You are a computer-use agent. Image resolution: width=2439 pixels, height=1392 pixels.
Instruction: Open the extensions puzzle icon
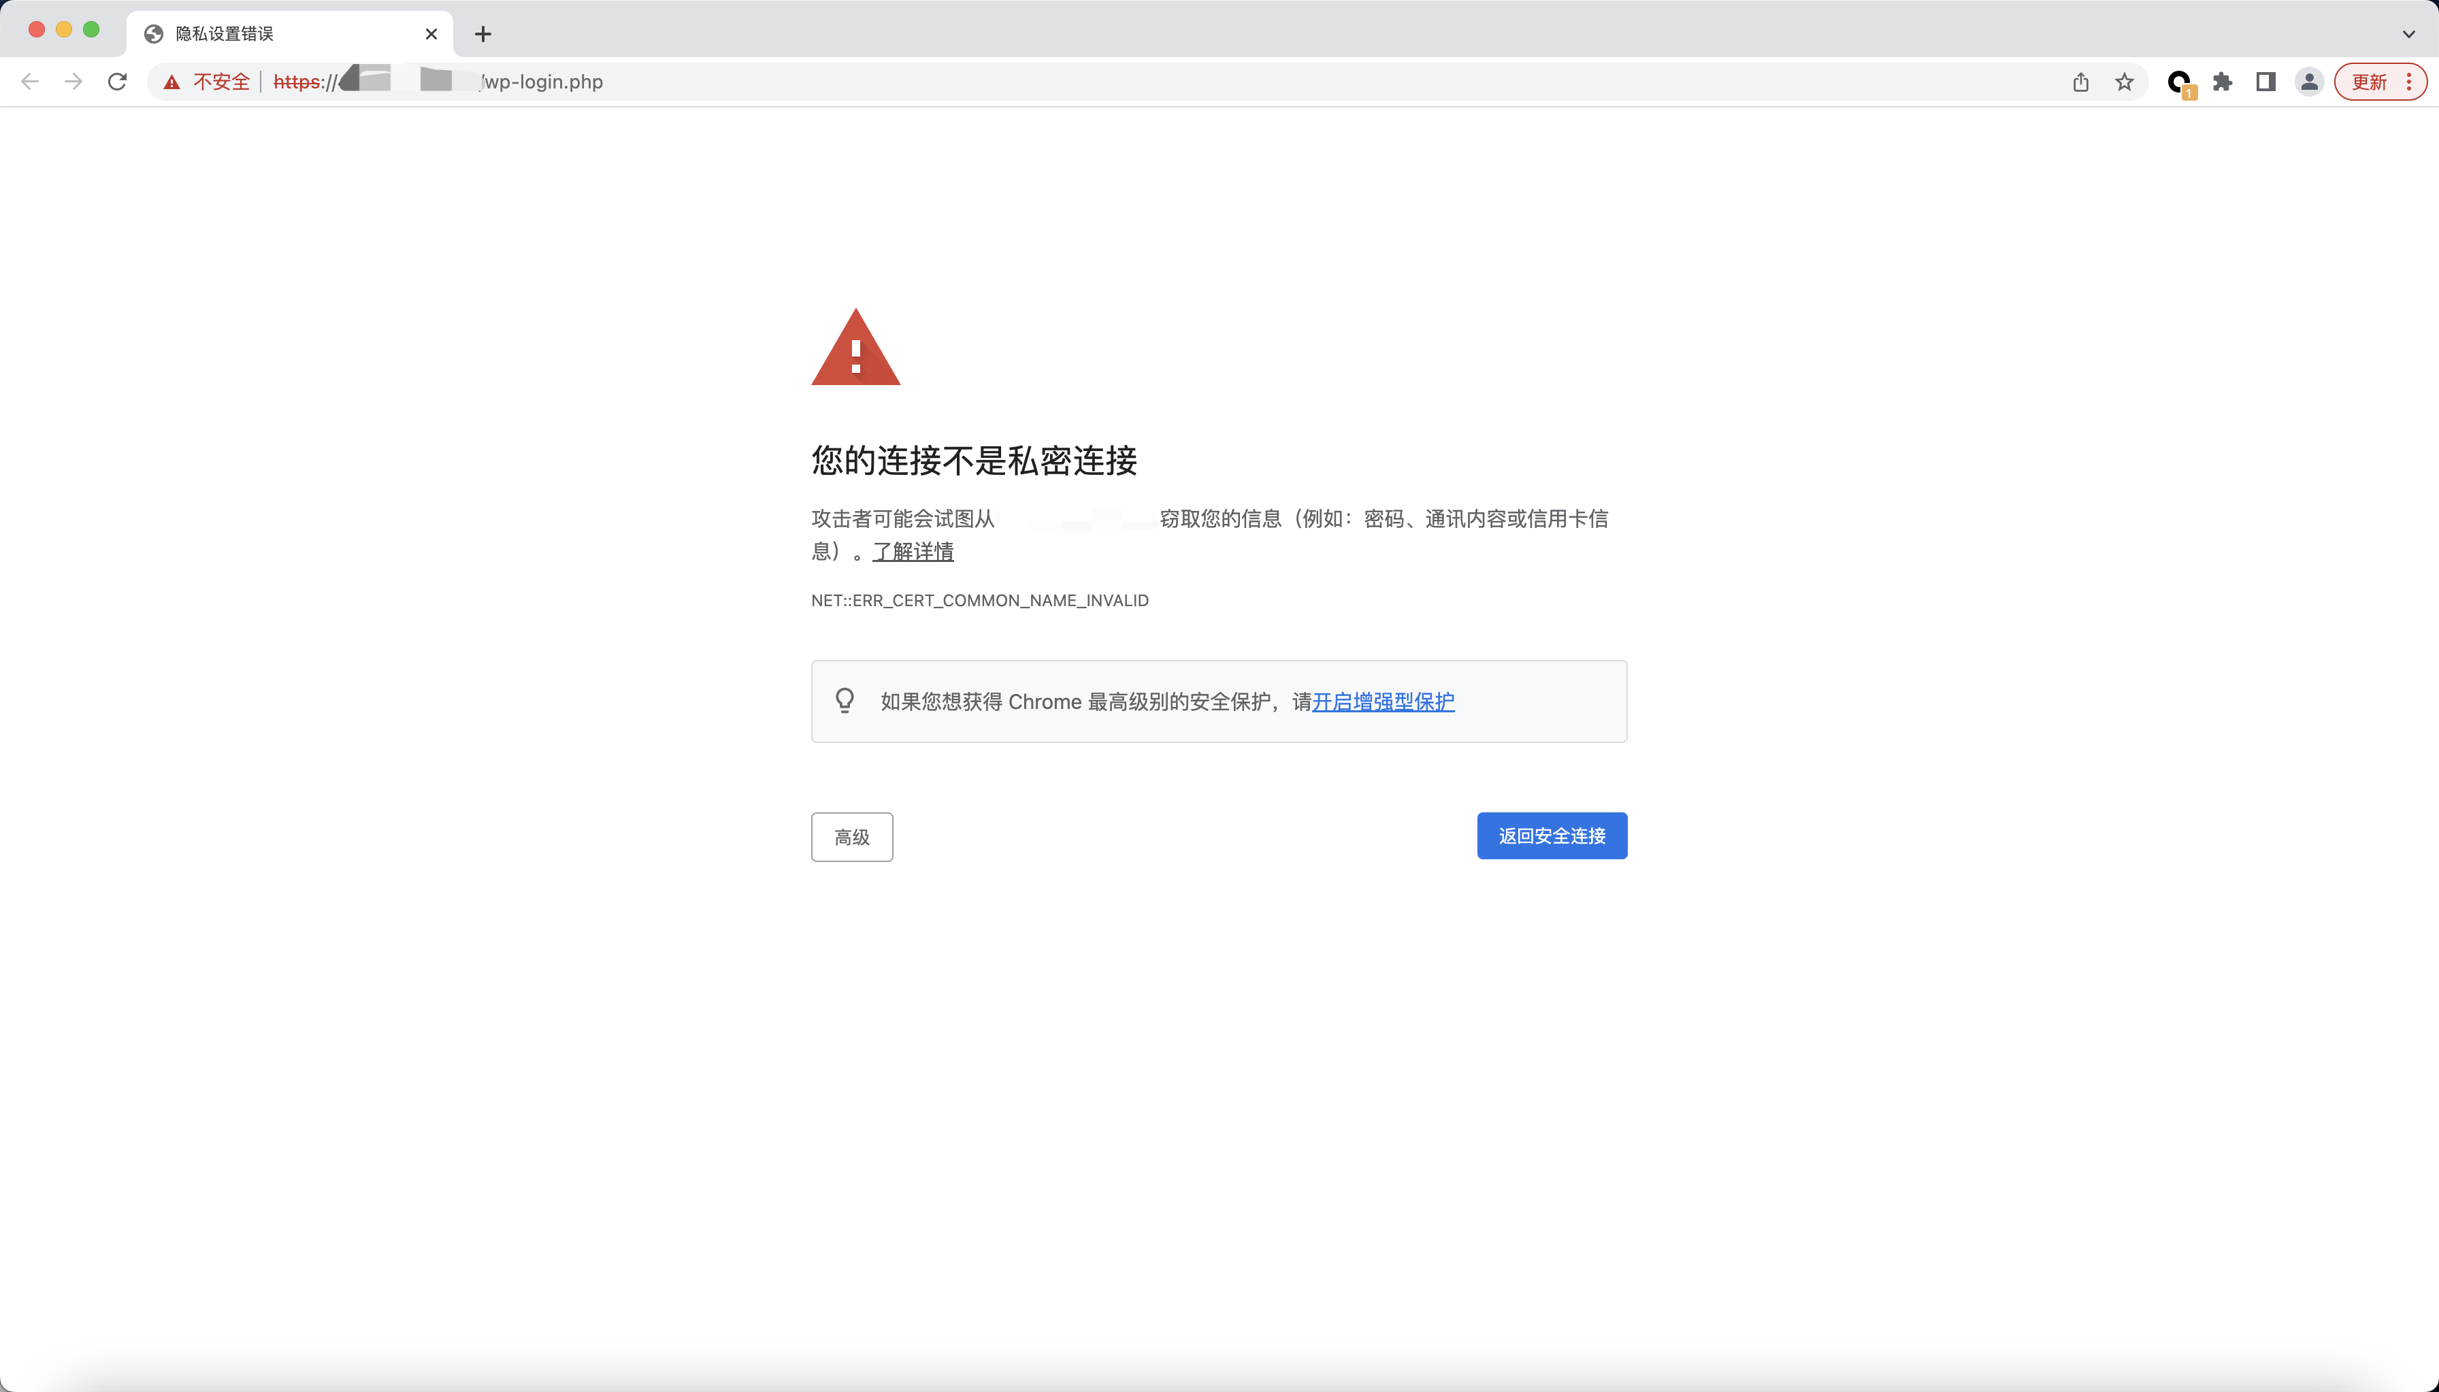point(2223,82)
